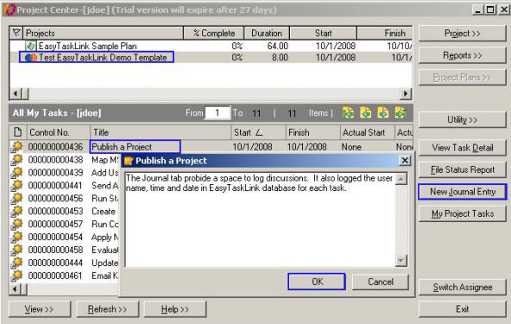Screen dimensions: 511x324
Task: Expand the Project >> menu button
Action: tap(462, 34)
